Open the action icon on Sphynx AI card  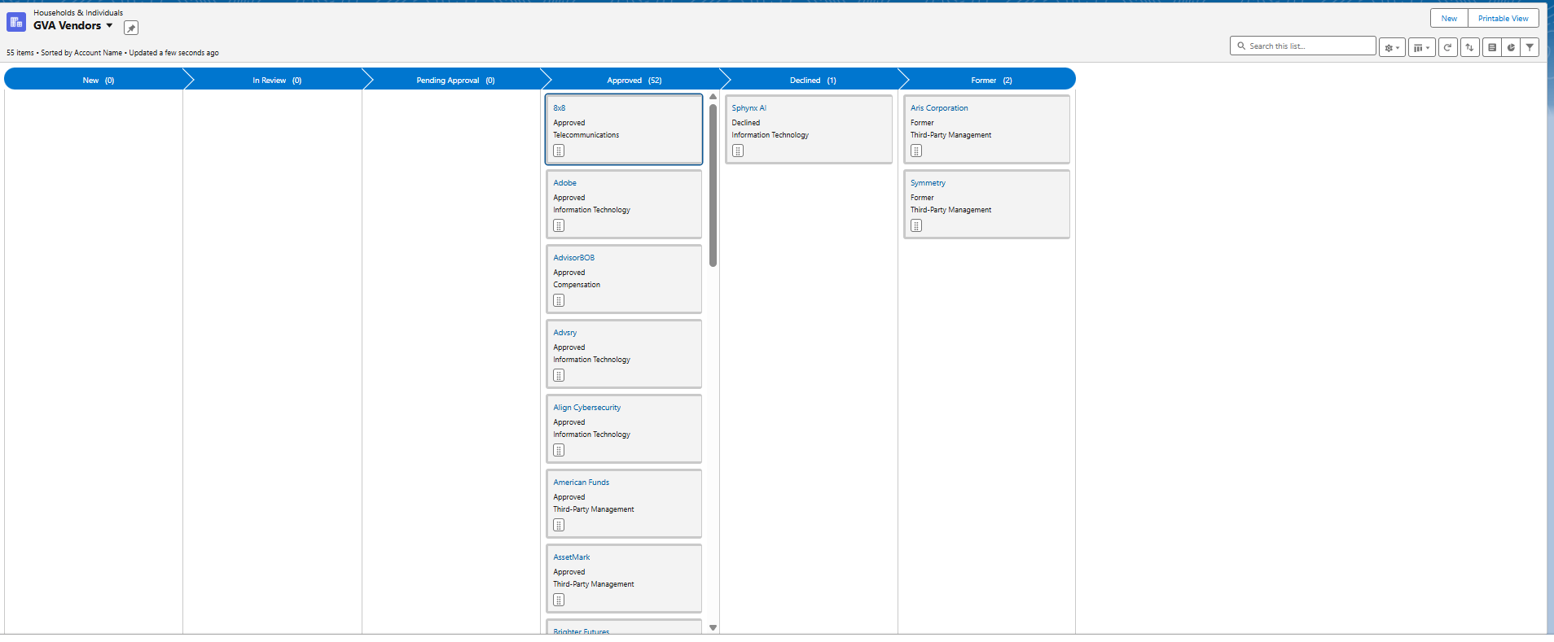pos(737,151)
